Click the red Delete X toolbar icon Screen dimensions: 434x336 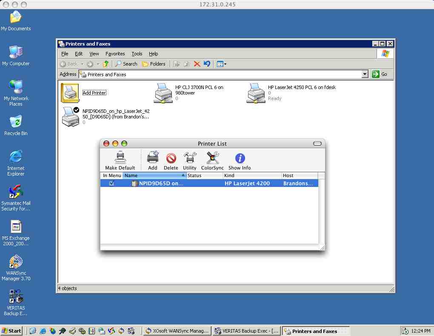point(197,64)
